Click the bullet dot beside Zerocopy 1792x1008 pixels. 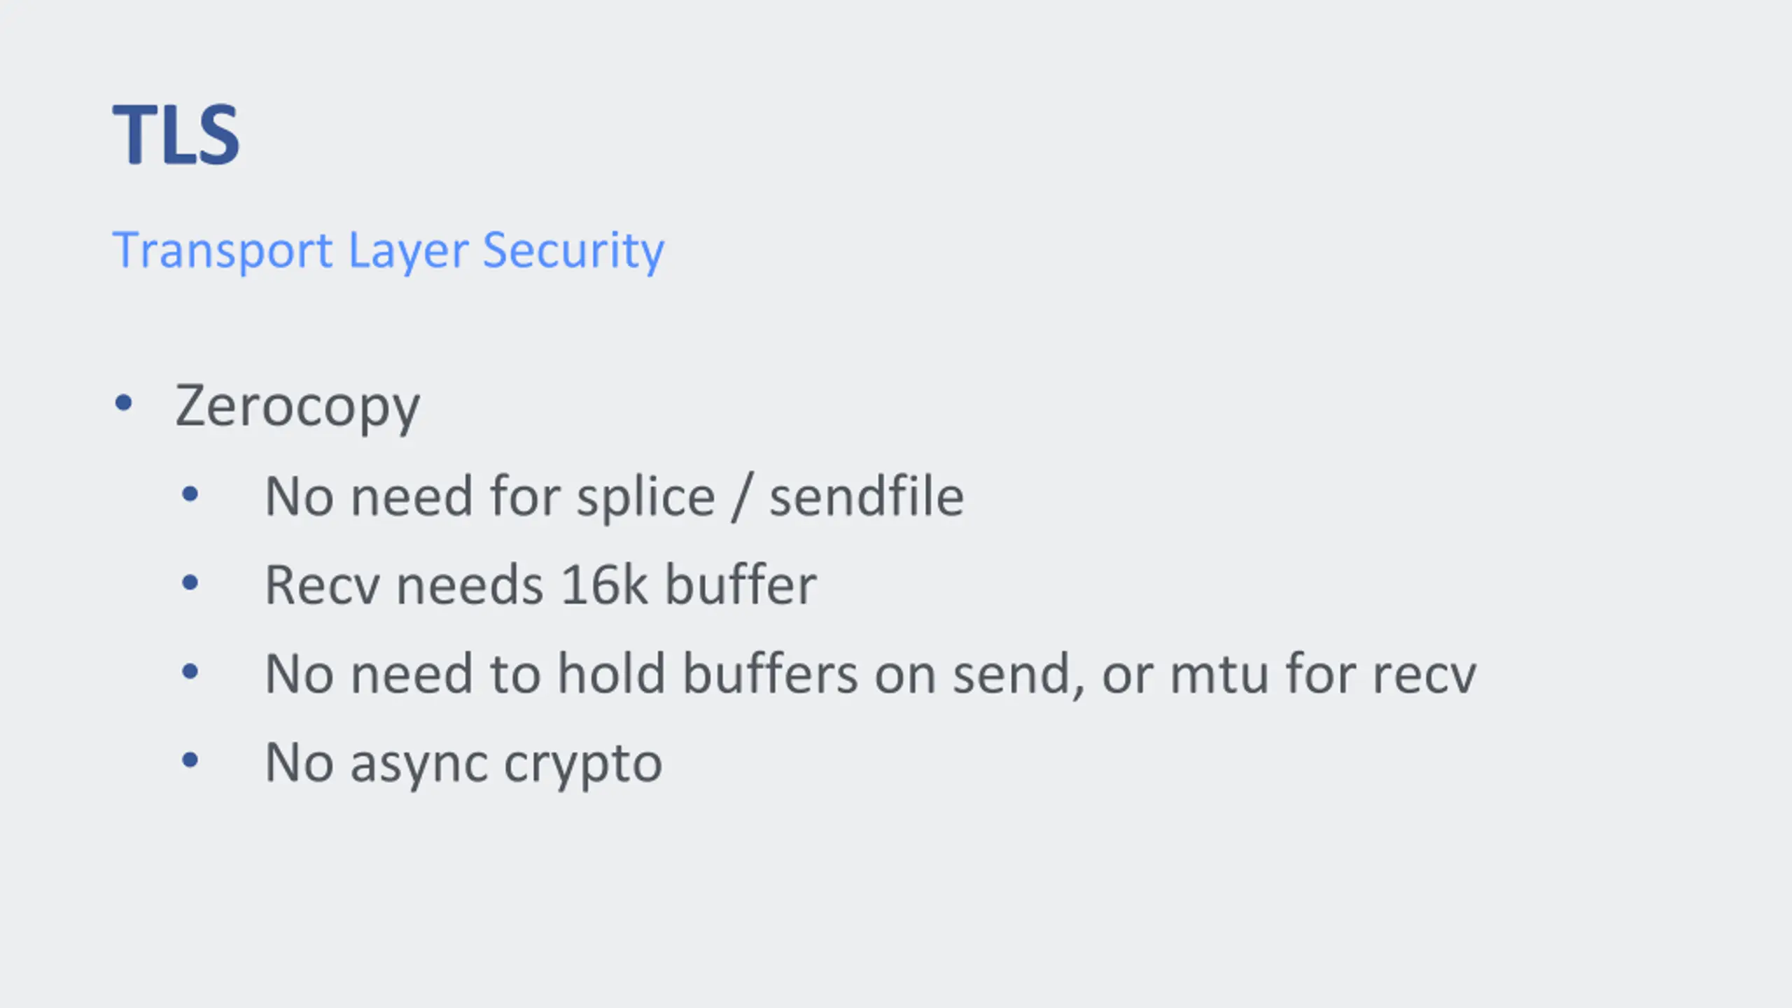pos(123,402)
